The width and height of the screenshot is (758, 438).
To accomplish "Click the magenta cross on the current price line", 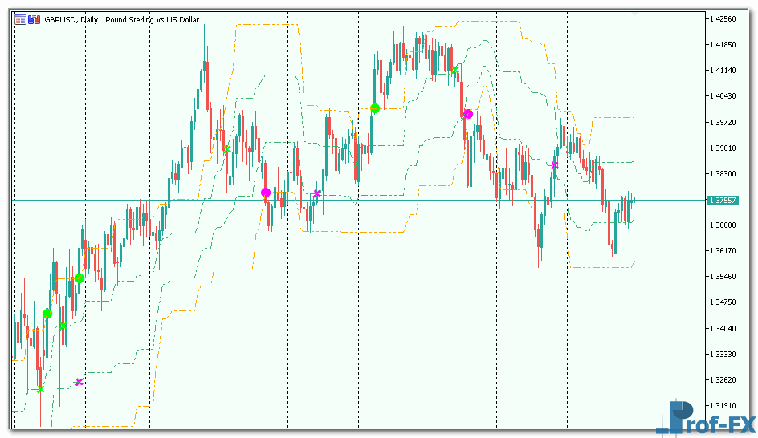I will coord(317,193).
